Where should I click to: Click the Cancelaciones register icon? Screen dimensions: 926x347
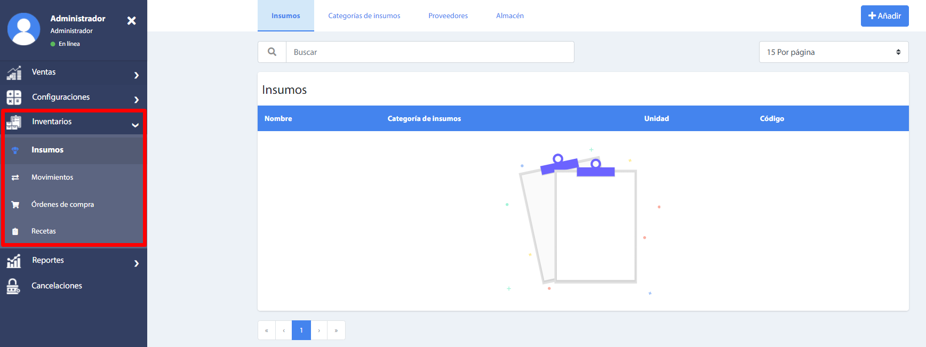click(x=13, y=286)
